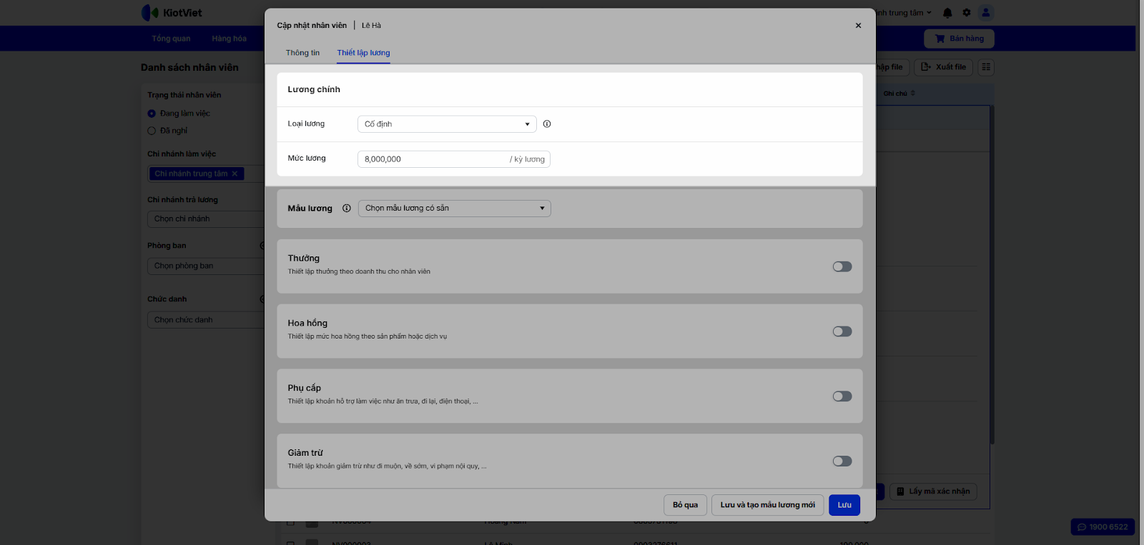The height and width of the screenshot is (545, 1144).
Task: Enable the Thưởng toggle
Action: point(842,266)
